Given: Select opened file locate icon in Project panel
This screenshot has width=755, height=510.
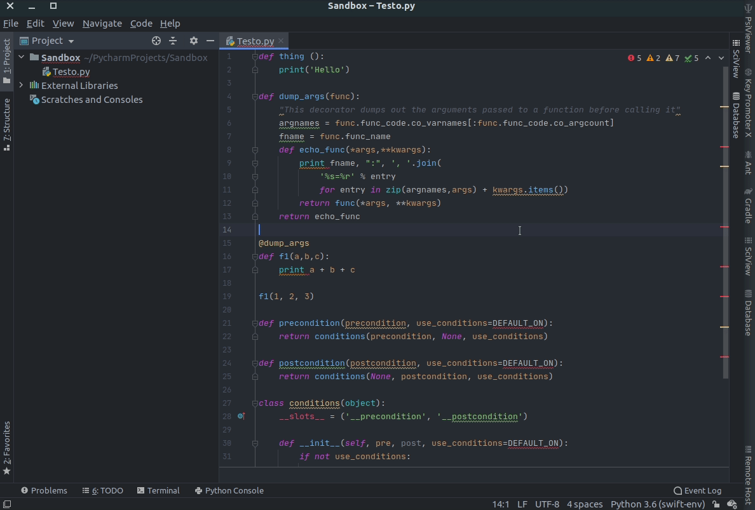Looking at the screenshot, I should coord(156,41).
